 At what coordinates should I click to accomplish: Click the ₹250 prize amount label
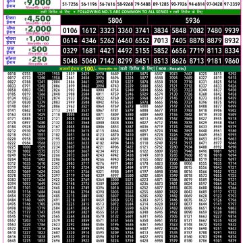38,59
